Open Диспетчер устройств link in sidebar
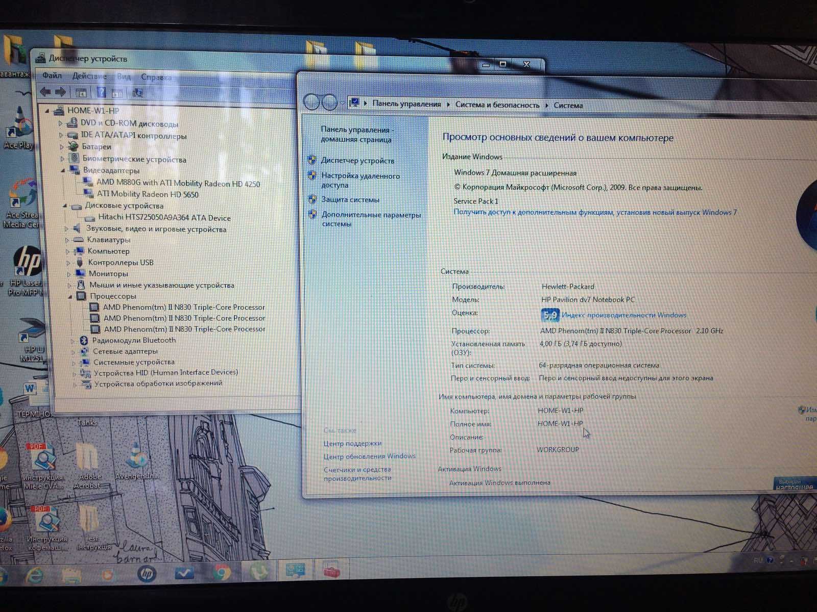 point(357,161)
